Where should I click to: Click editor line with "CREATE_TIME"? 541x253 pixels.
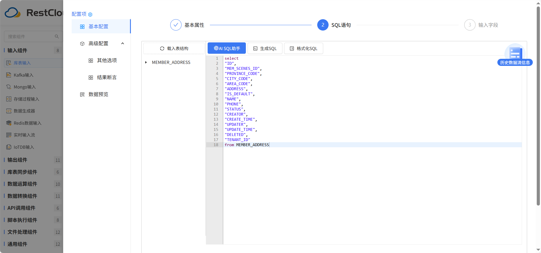372,119
